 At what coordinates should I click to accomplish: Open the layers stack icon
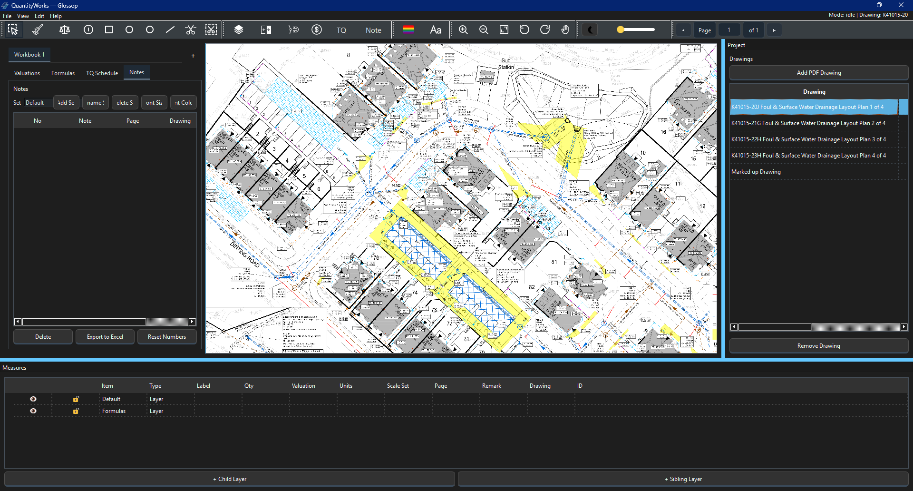coord(239,30)
